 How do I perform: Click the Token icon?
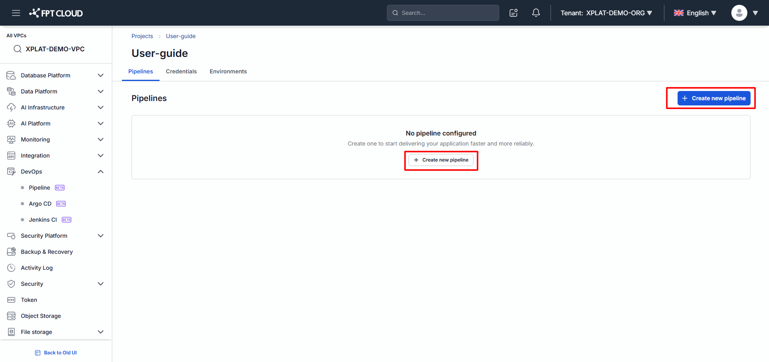point(11,300)
